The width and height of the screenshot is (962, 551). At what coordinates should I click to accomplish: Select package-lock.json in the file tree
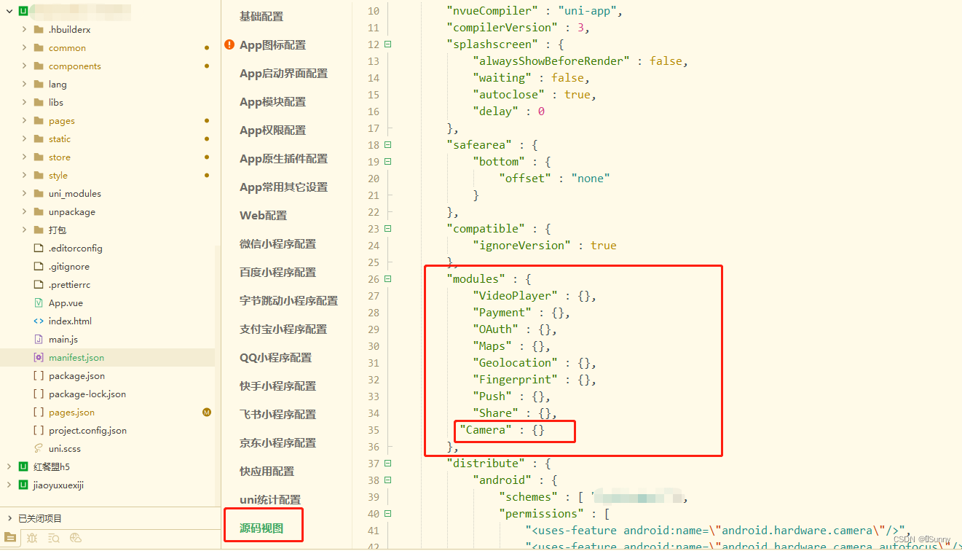pyautogui.click(x=87, y=394)
